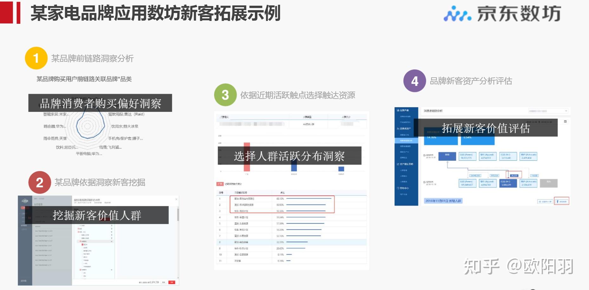Click the purple step 4 circle

point(415,81)
